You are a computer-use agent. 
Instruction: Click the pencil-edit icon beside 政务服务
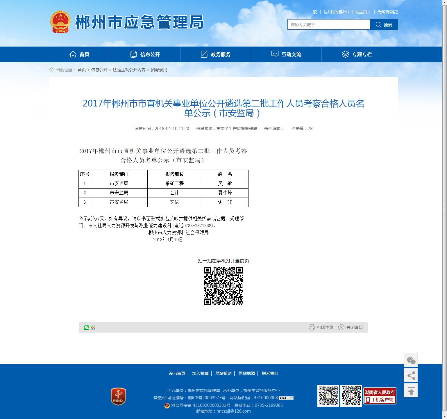click(x=204, y=54)
